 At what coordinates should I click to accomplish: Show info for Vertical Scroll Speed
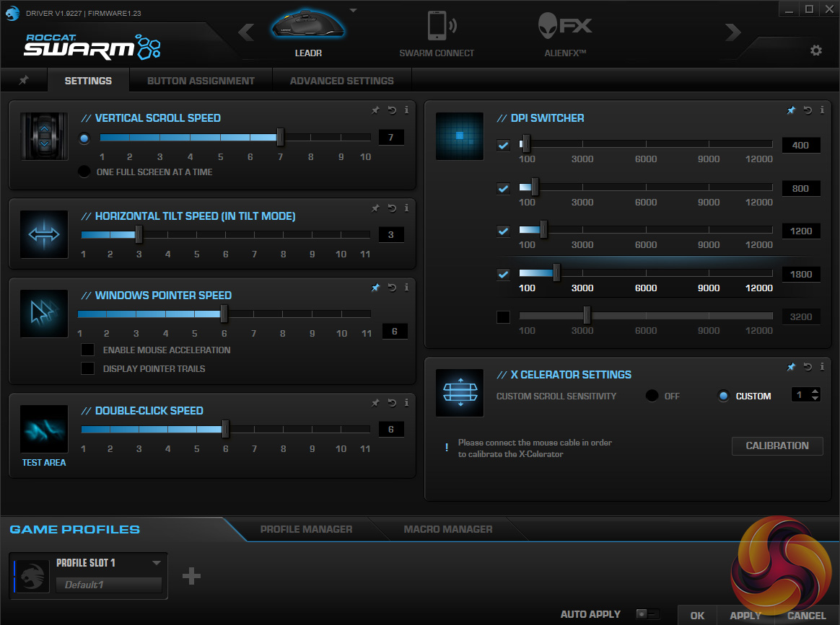click(406, 110)
